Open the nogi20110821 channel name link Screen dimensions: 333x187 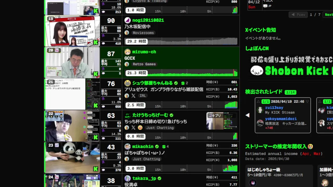point(148,20)
